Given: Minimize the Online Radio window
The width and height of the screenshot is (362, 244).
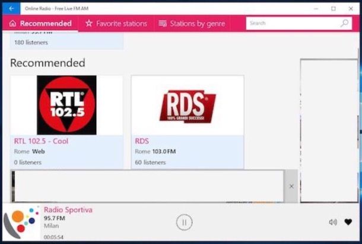Looking at the screenshot, I should tap(316, 9).
